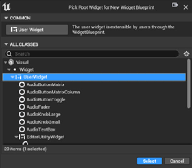Image resolution: width=192 pixels, height=168 pixels.
Task: Collapse the COMMON section
Action: [x=6, y=18]
